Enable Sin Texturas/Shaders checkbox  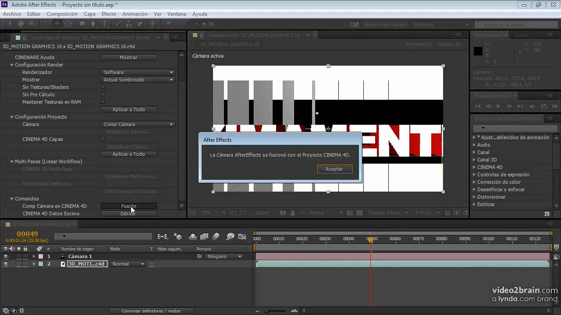point(103,87)
